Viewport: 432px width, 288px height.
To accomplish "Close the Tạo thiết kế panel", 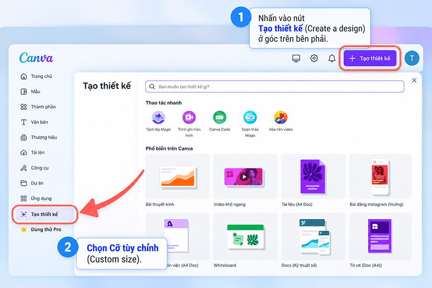I will tap(414, 81).
